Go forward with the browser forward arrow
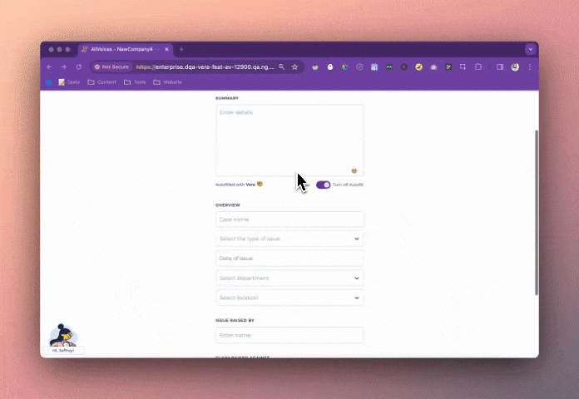 (x=64, y=66)
